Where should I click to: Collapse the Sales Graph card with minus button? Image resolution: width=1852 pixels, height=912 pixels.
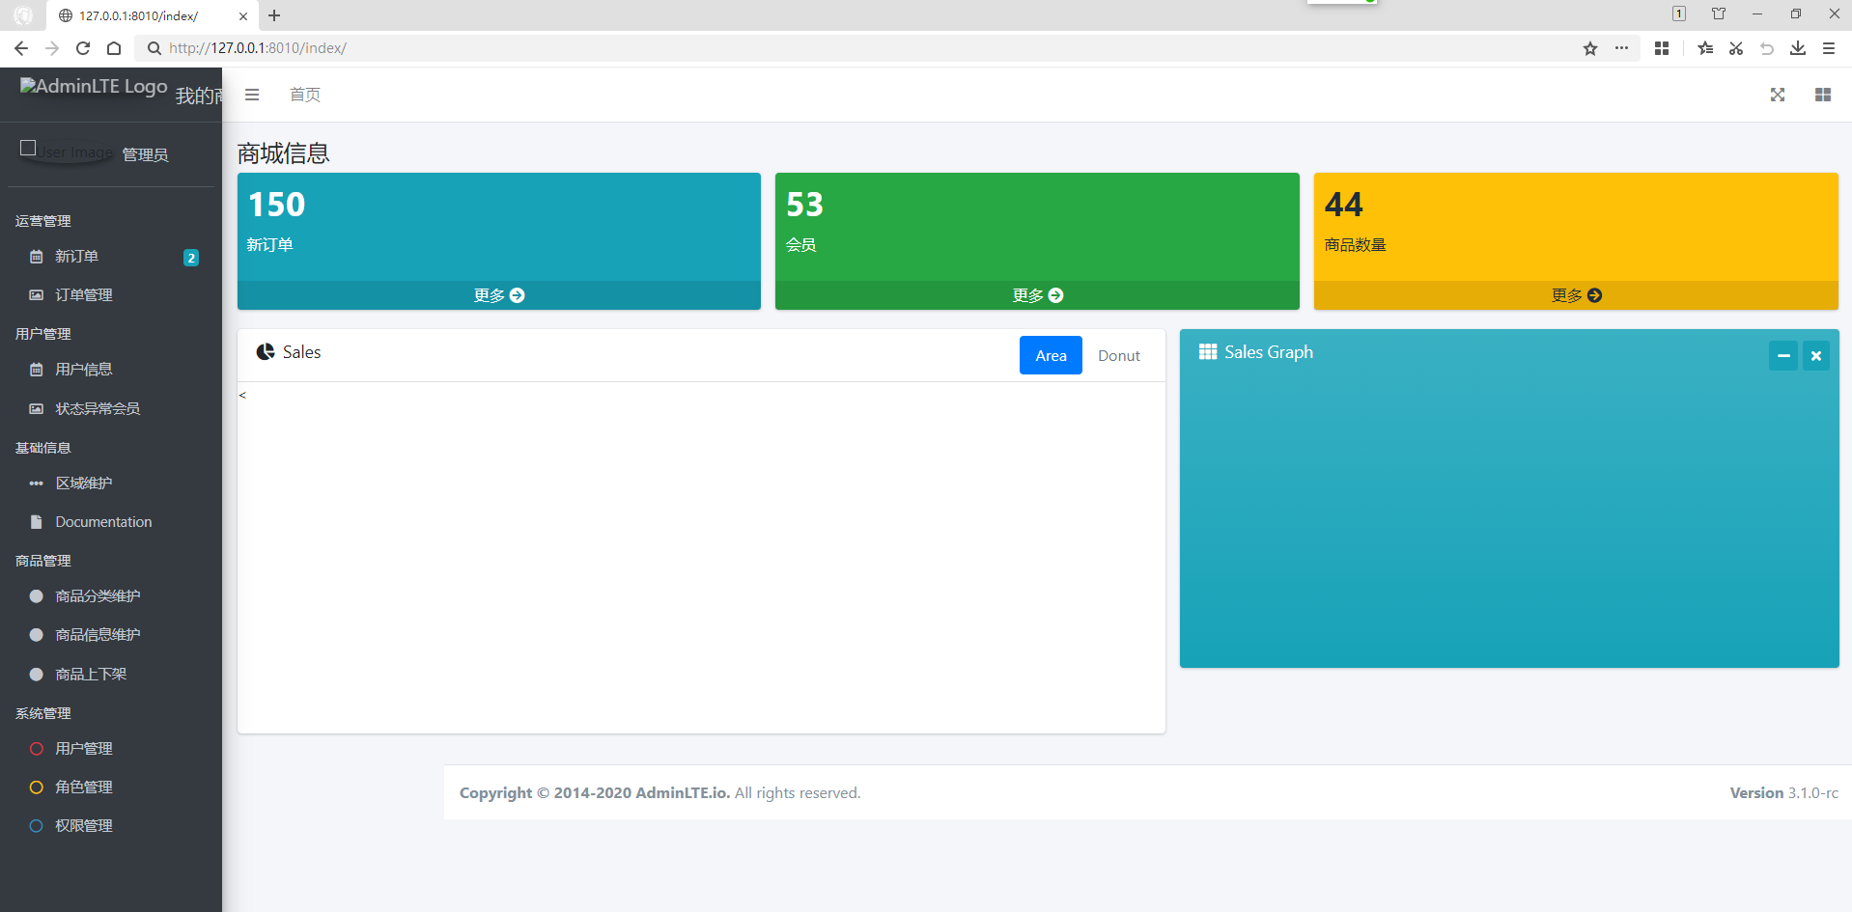click(1783, 356)
